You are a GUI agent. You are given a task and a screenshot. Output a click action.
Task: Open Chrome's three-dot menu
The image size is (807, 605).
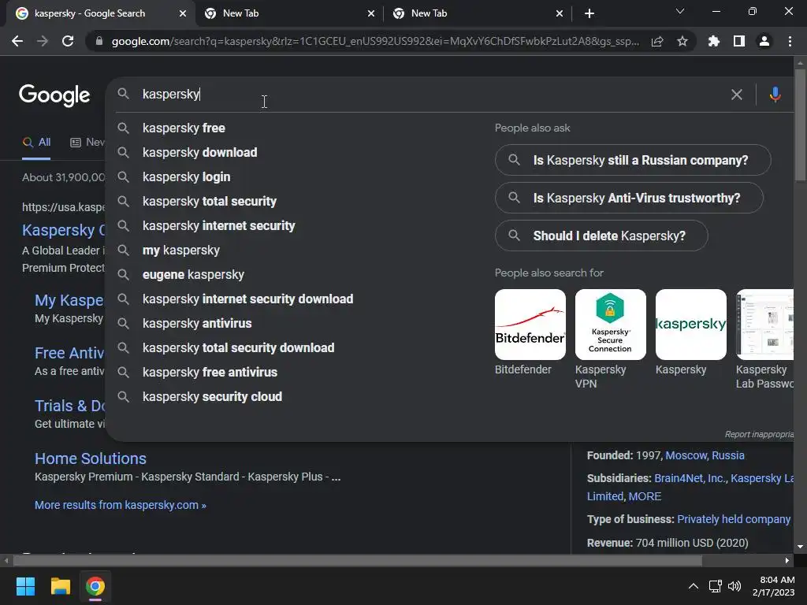click(x=790, y=41)
